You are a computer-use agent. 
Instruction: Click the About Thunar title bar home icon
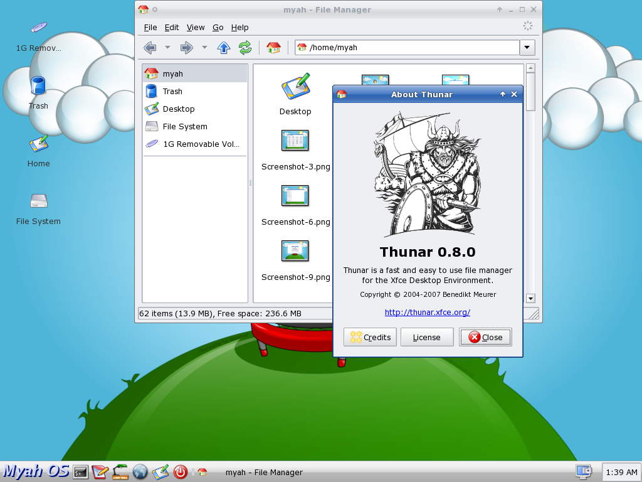point(342,94)
